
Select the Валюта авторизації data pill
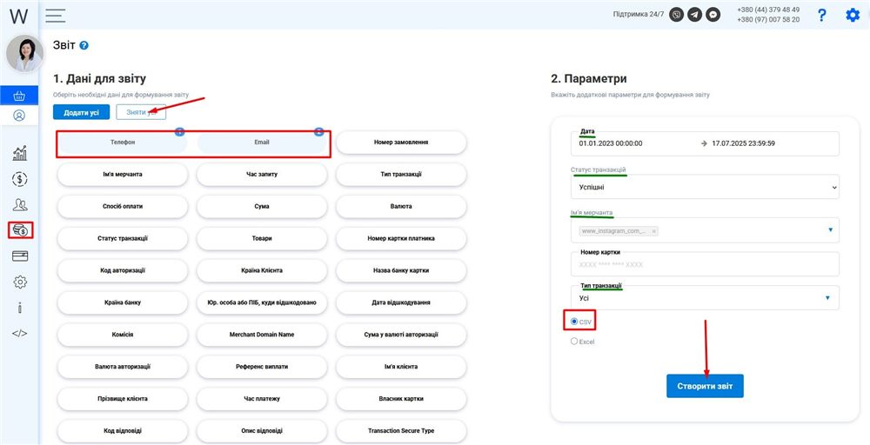click(123, 366)
